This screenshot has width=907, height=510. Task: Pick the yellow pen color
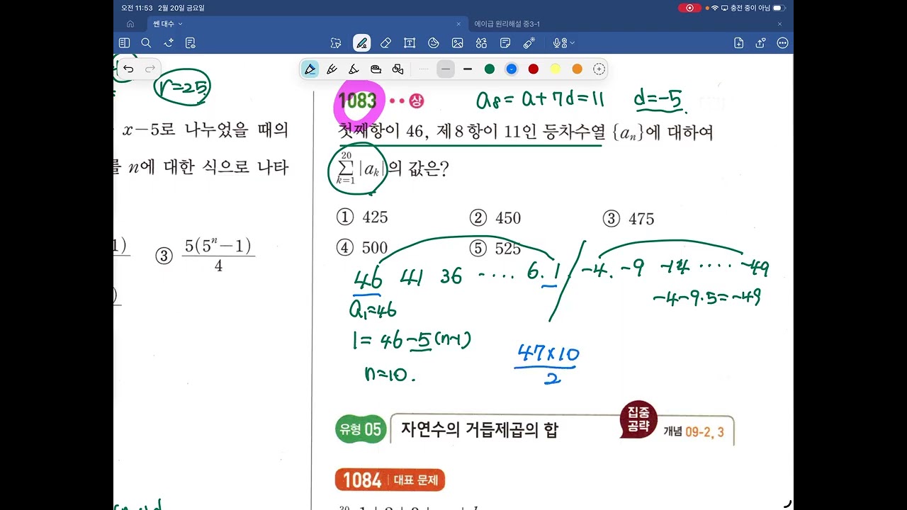(556, 69)
